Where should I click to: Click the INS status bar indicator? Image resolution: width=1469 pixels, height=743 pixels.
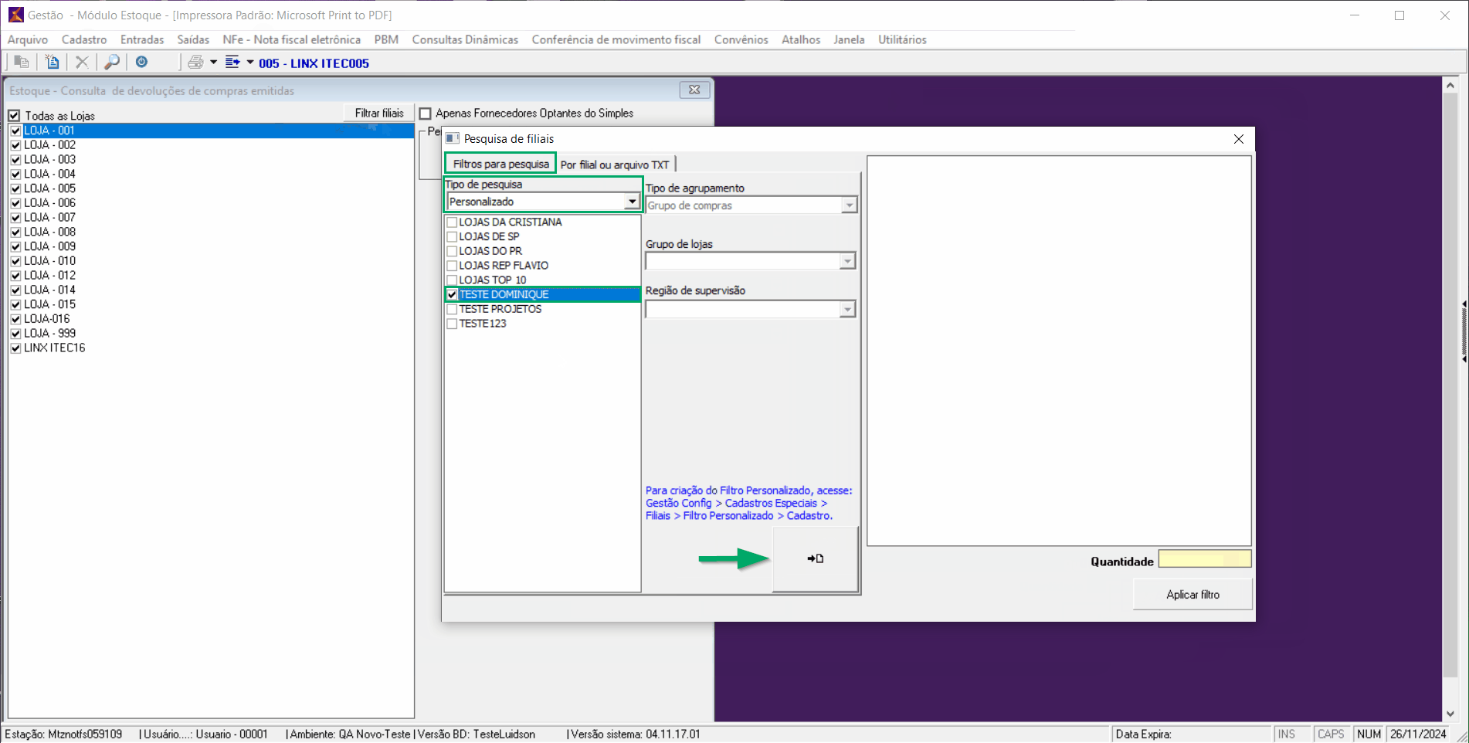pos(1287,734)
